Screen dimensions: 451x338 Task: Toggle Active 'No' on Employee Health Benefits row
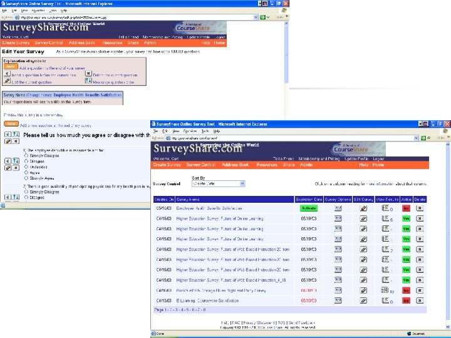[406, 208]
